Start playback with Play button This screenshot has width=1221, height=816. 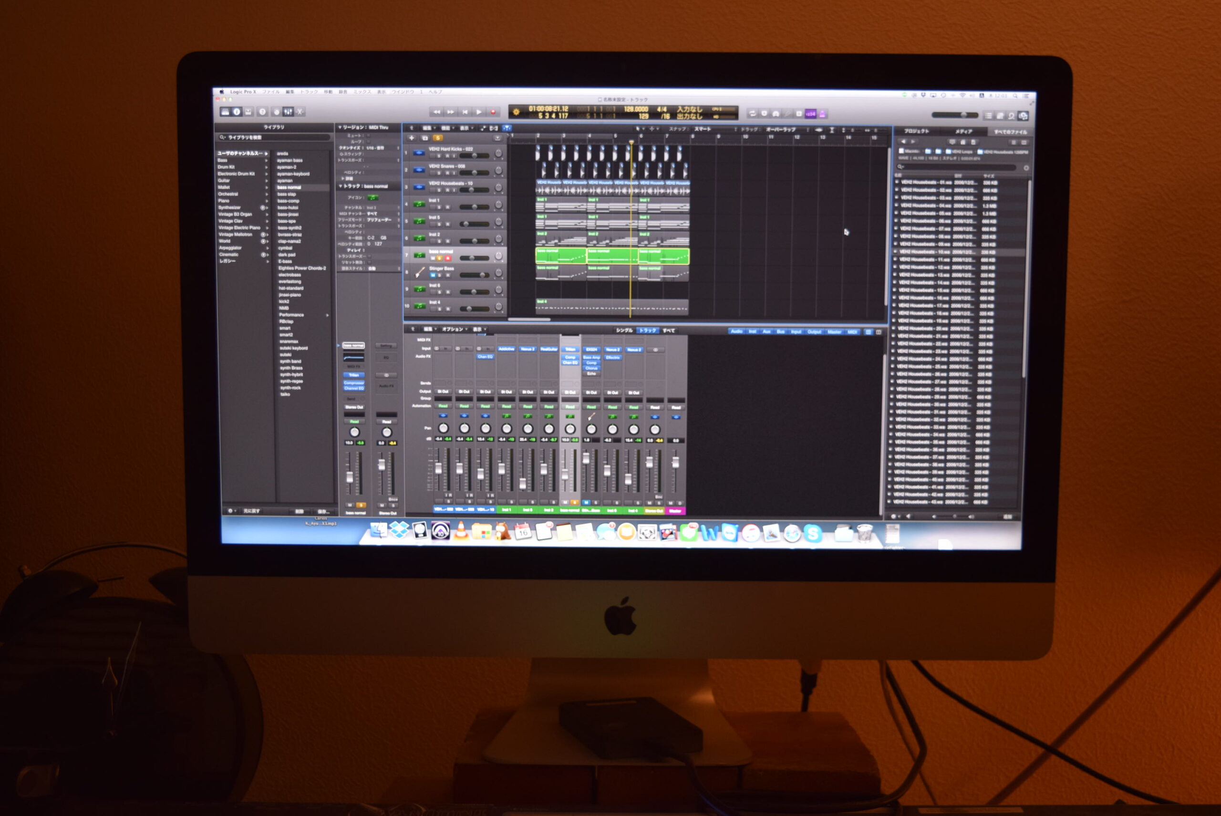pos(479,112)
